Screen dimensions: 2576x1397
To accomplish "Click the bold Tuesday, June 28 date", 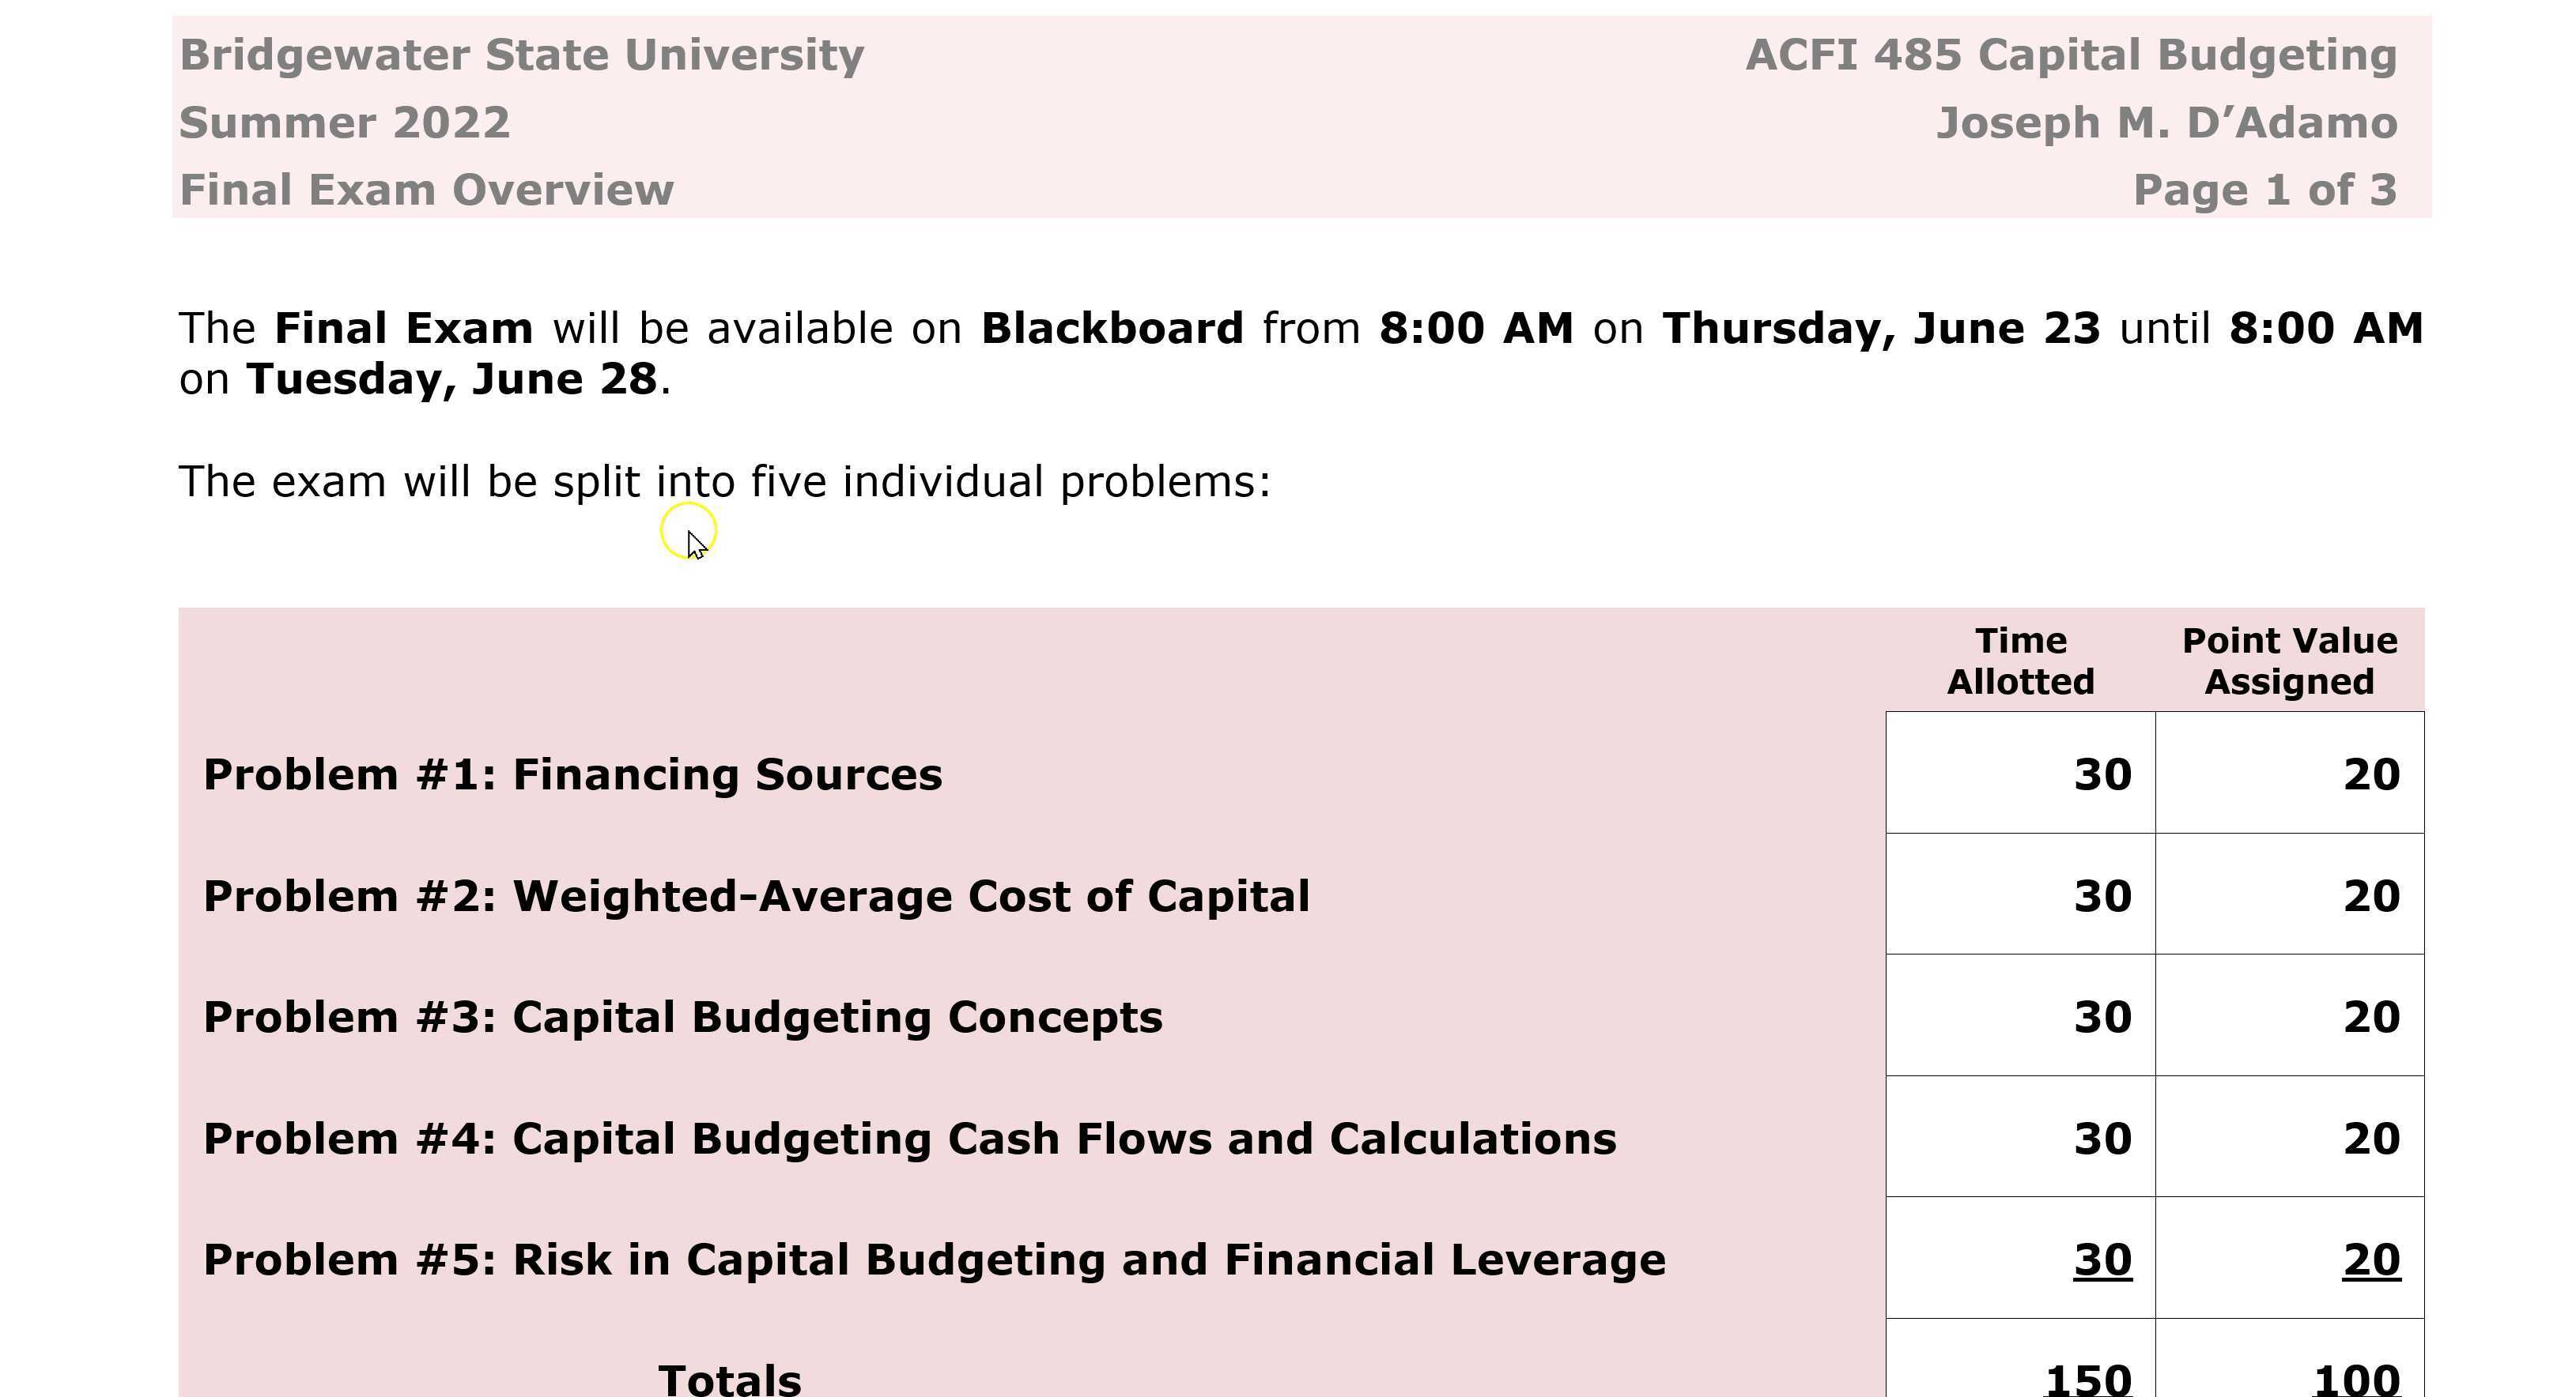I will tap(452, 380).
